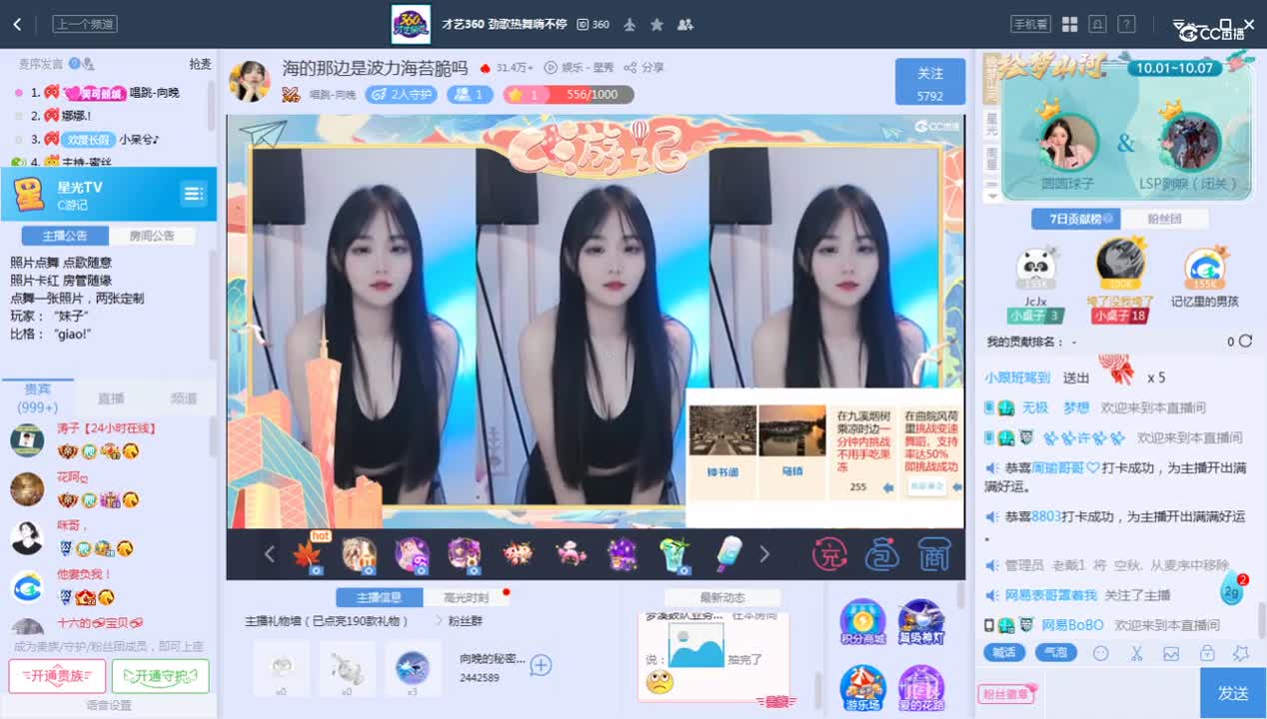Open the 游乐场 playground icon
This screenshot has height=719, width=1267.
pyautogui.click(x=862, y=688)
